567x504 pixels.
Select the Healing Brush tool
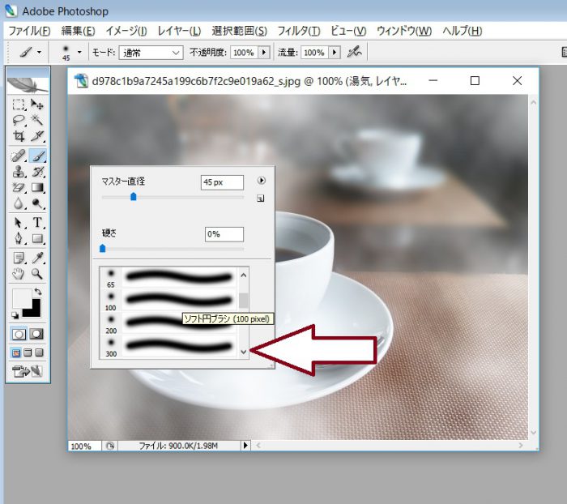pyautogui.click(x=19, y=156)
